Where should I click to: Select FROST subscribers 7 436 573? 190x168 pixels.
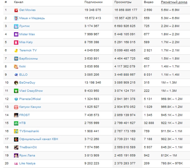(92, 115)
